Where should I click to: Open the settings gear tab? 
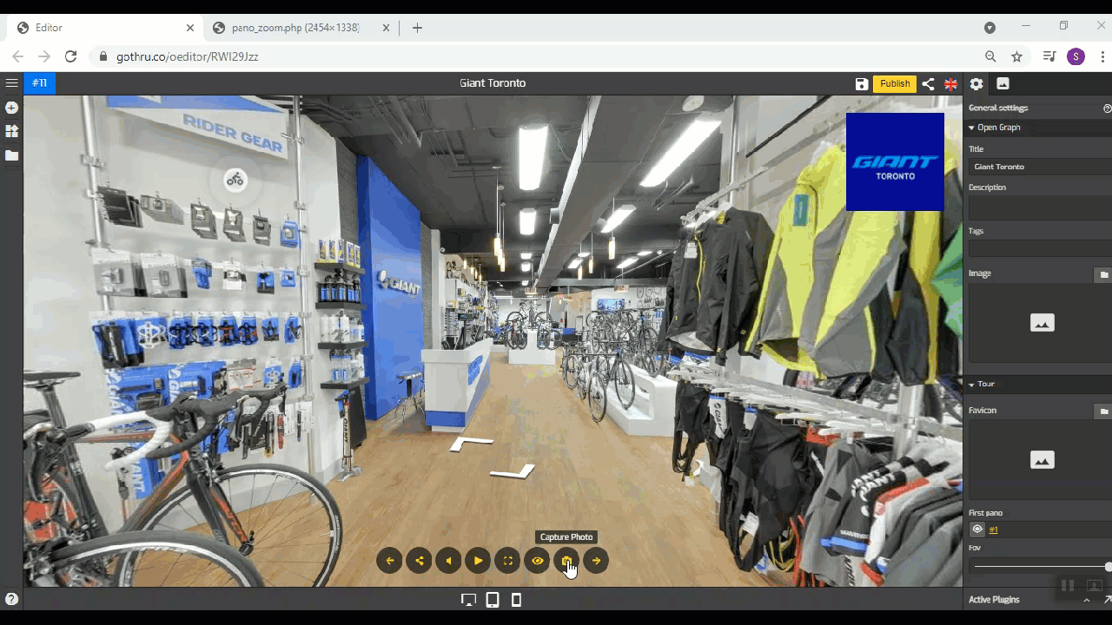(976, 84)
